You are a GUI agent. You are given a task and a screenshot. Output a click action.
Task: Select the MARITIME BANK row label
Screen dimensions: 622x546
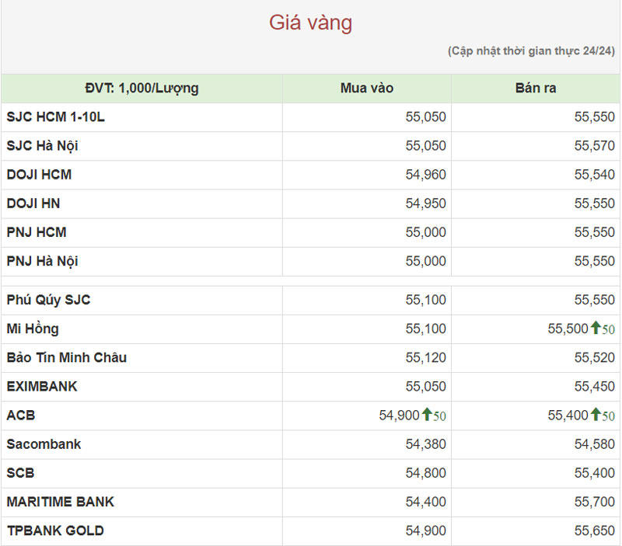[60, 502]
